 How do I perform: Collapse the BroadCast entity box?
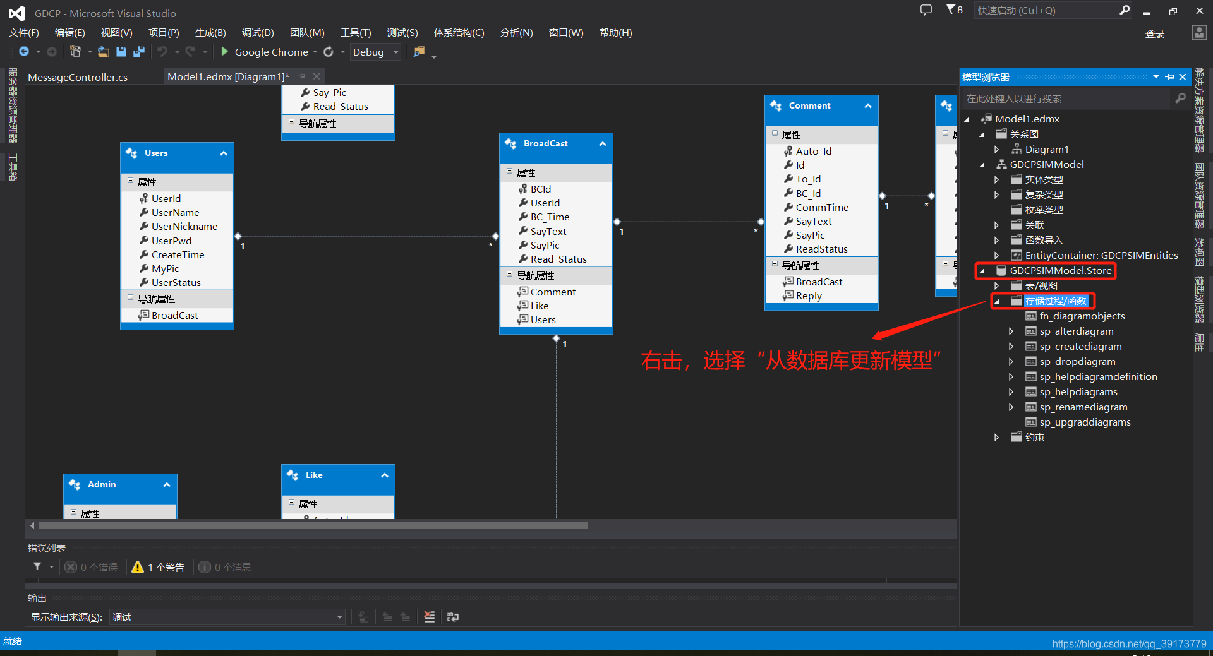tap(603, 144)
